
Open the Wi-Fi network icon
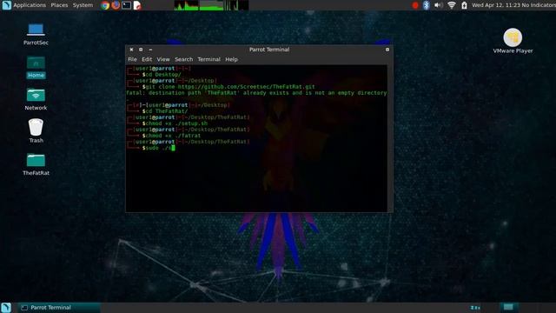(452, 5)
